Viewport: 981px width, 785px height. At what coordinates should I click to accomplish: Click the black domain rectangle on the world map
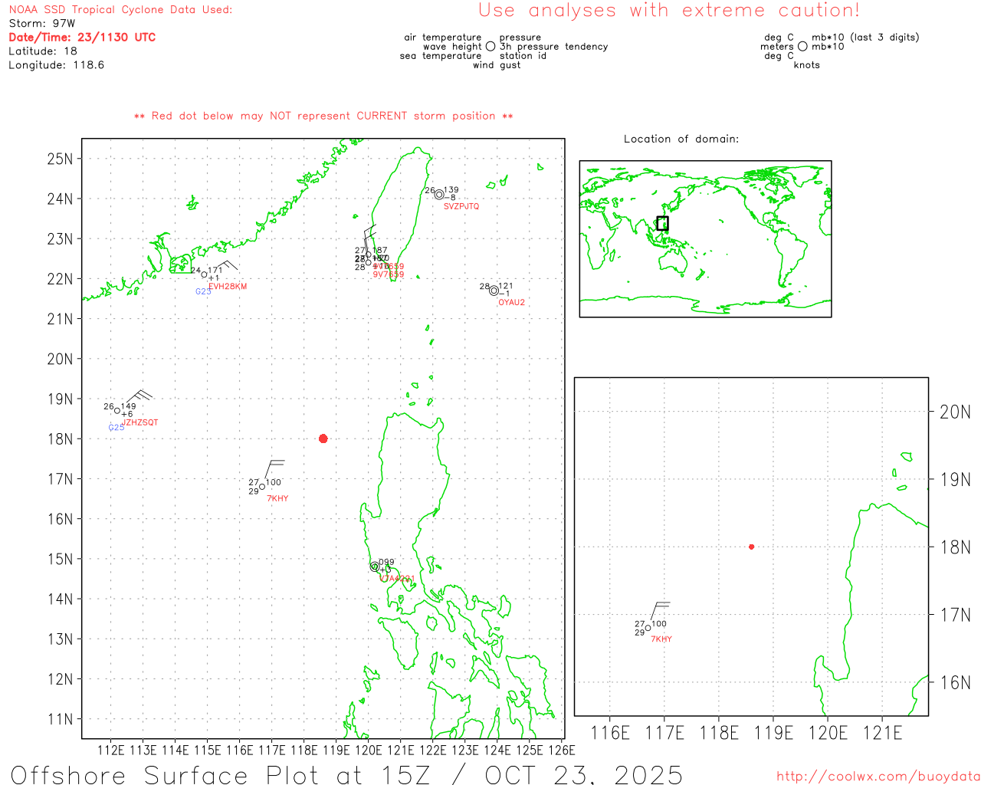pyautogui.click(x=662, y=223)
